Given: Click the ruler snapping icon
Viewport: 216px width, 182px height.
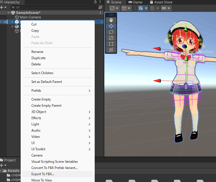Looking at the screenshot, I should [x=164, y=8].
